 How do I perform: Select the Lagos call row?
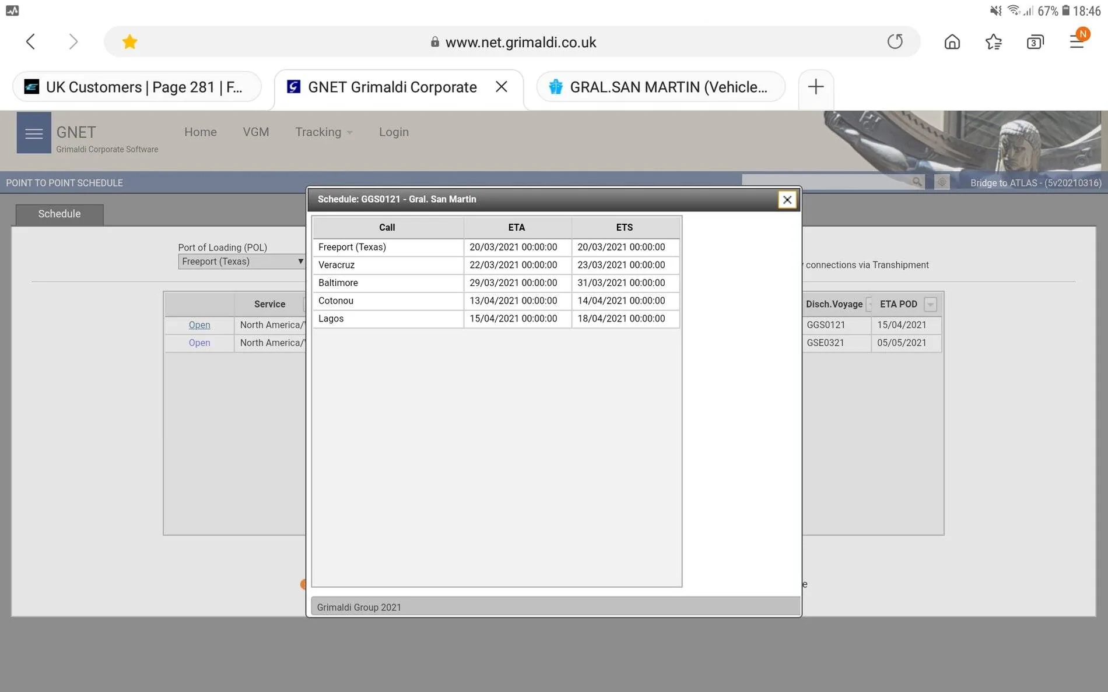click(496, 319)
